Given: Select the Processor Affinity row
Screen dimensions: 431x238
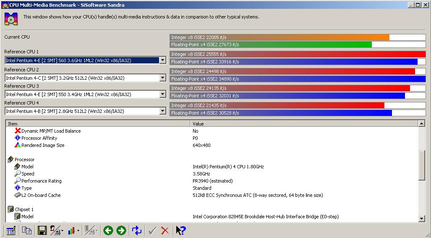Looking at the screenshot, I should pyautogui.click(x=212, y=138).
